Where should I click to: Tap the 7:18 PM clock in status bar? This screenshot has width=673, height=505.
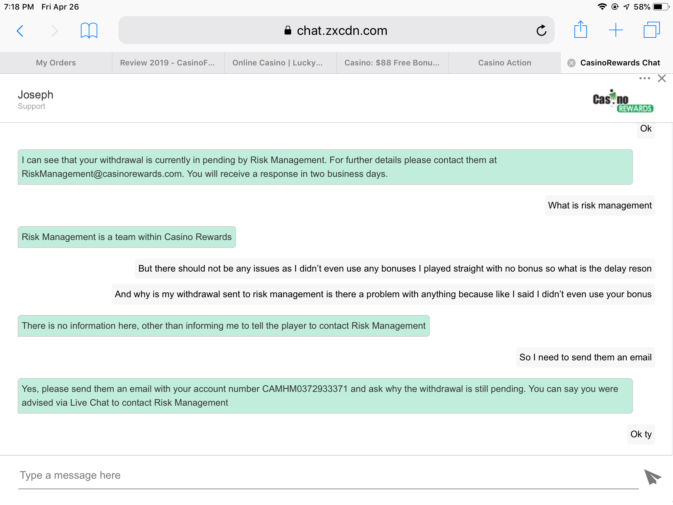(x=19, y=7)
